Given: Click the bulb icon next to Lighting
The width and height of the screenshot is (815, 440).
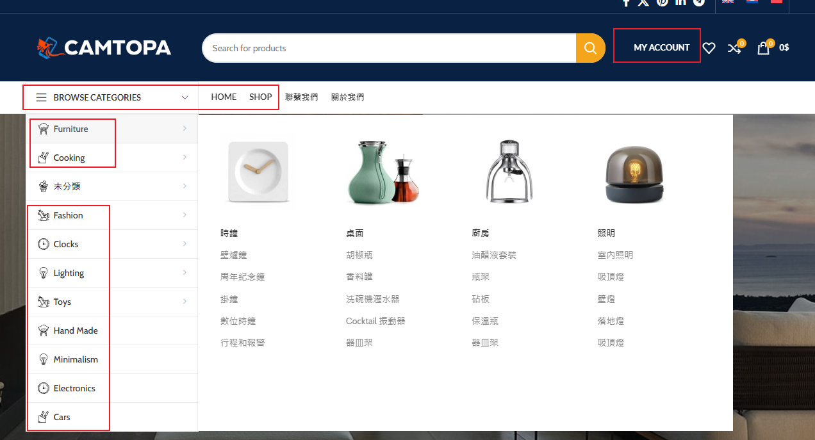Looking at the screenshot, I should tap(44, 273).
